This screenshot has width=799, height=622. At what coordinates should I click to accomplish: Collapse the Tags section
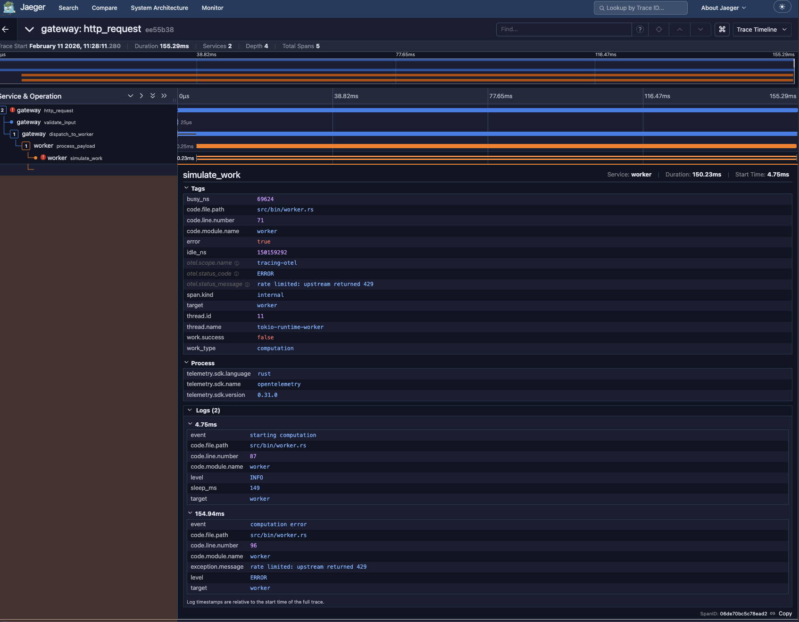coord(186,188)
